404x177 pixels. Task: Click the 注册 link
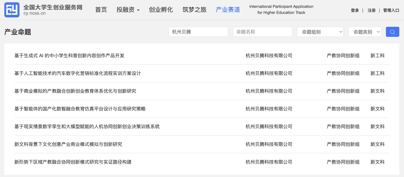[x=371, y=10]
